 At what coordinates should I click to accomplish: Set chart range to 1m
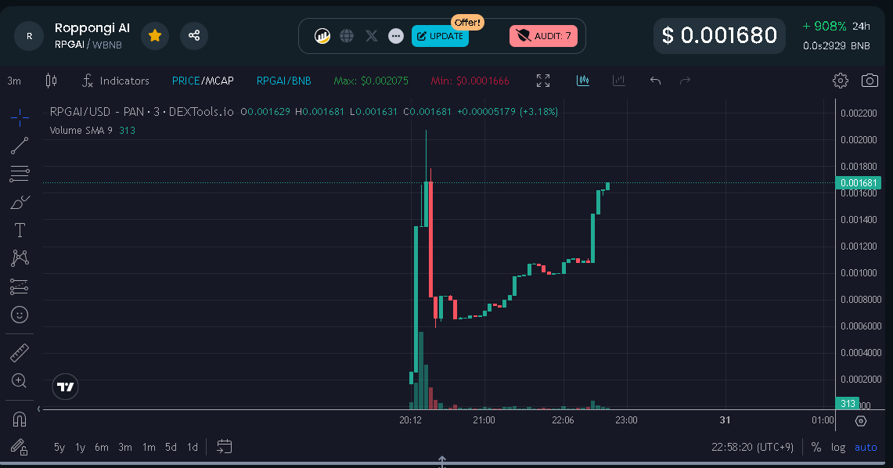pos(149,448)
